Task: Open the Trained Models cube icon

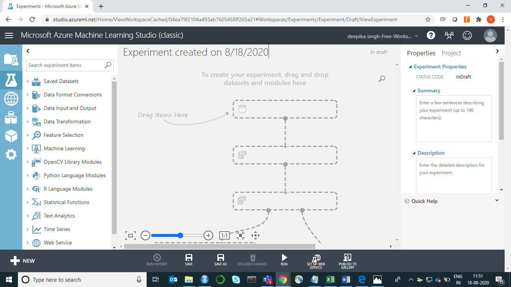Action: (x=11, y=136)
